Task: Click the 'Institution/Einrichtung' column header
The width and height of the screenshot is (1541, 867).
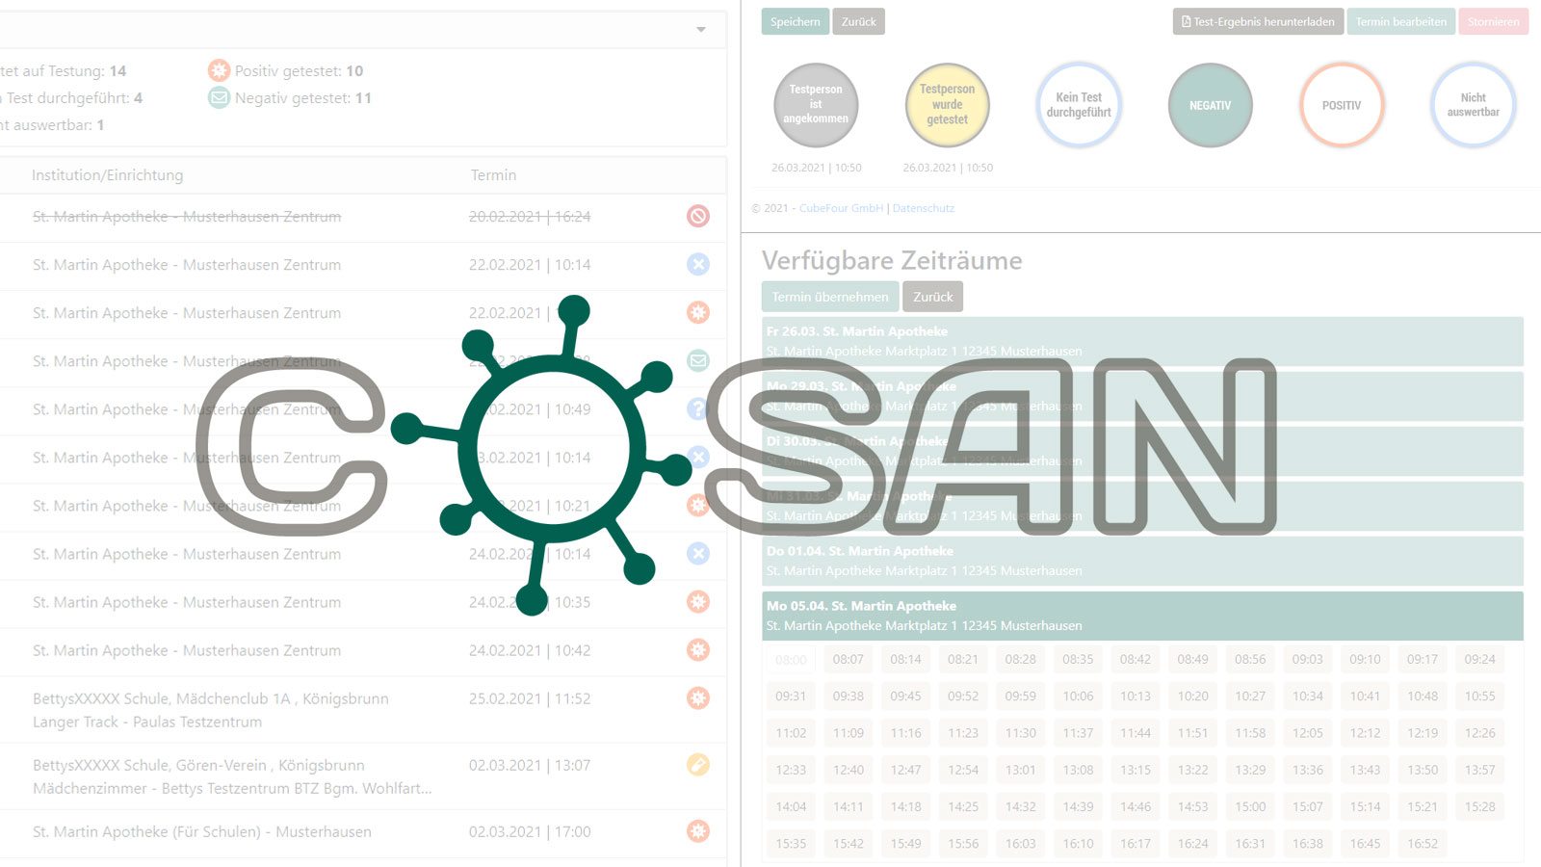Action: point(107,174)
